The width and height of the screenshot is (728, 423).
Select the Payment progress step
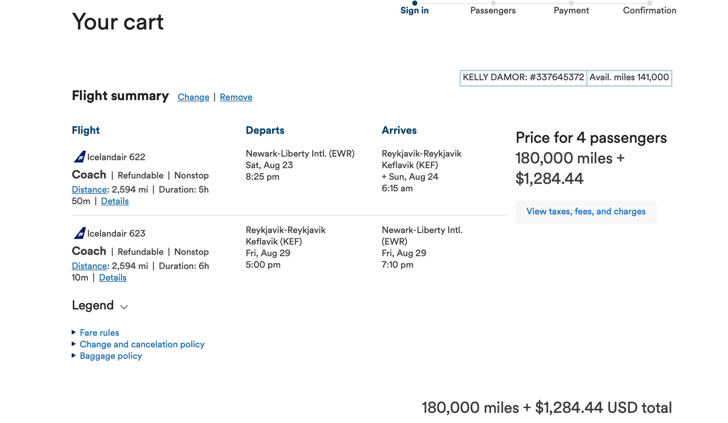pyautogui.click(x=571, y=10)
